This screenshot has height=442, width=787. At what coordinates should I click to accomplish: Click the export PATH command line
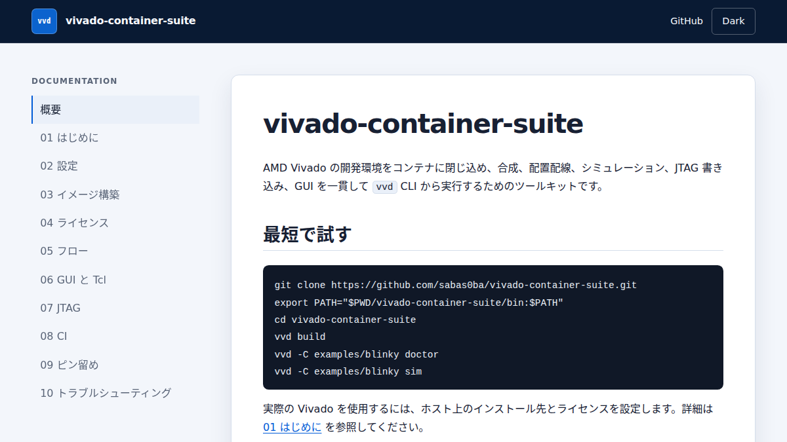click(x=419, y=303)
